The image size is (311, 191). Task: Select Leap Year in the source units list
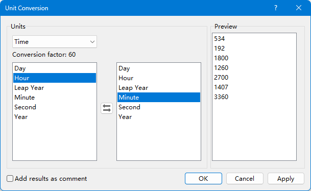pyautogui.click(x=55, y=88)
